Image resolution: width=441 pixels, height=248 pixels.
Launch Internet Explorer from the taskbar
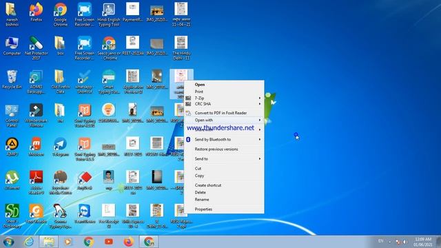click(x=29, y=242)
